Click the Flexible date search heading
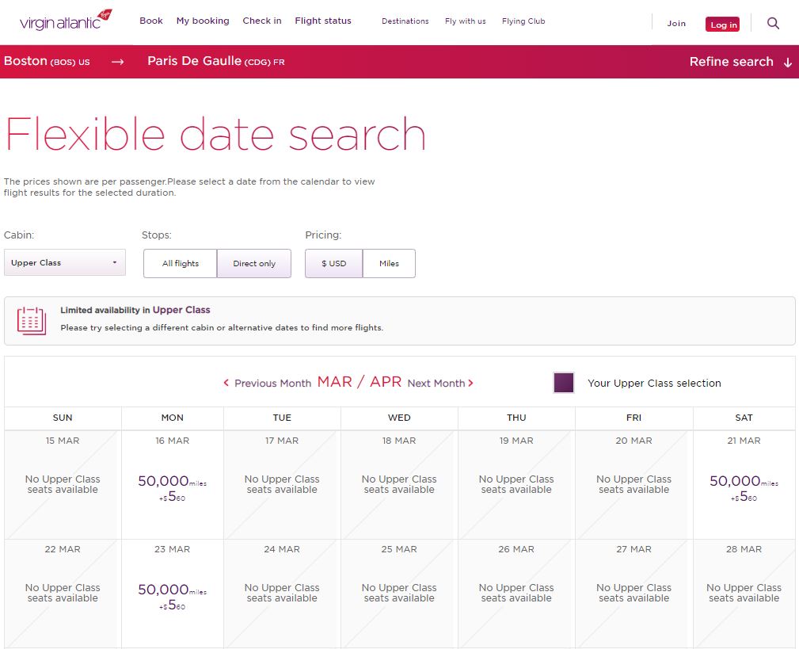This screenshot has height=649, width=799. (215, 134)
